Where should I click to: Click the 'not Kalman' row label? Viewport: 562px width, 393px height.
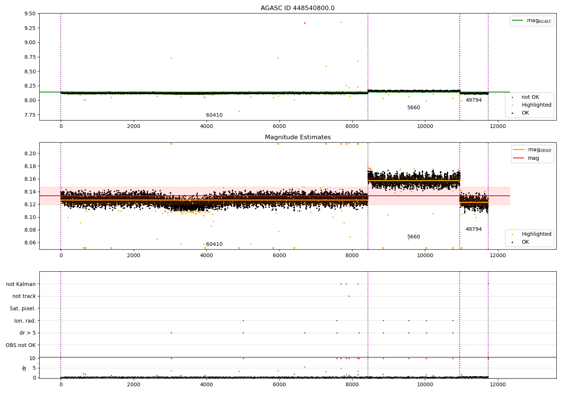(x=21, y=284)
